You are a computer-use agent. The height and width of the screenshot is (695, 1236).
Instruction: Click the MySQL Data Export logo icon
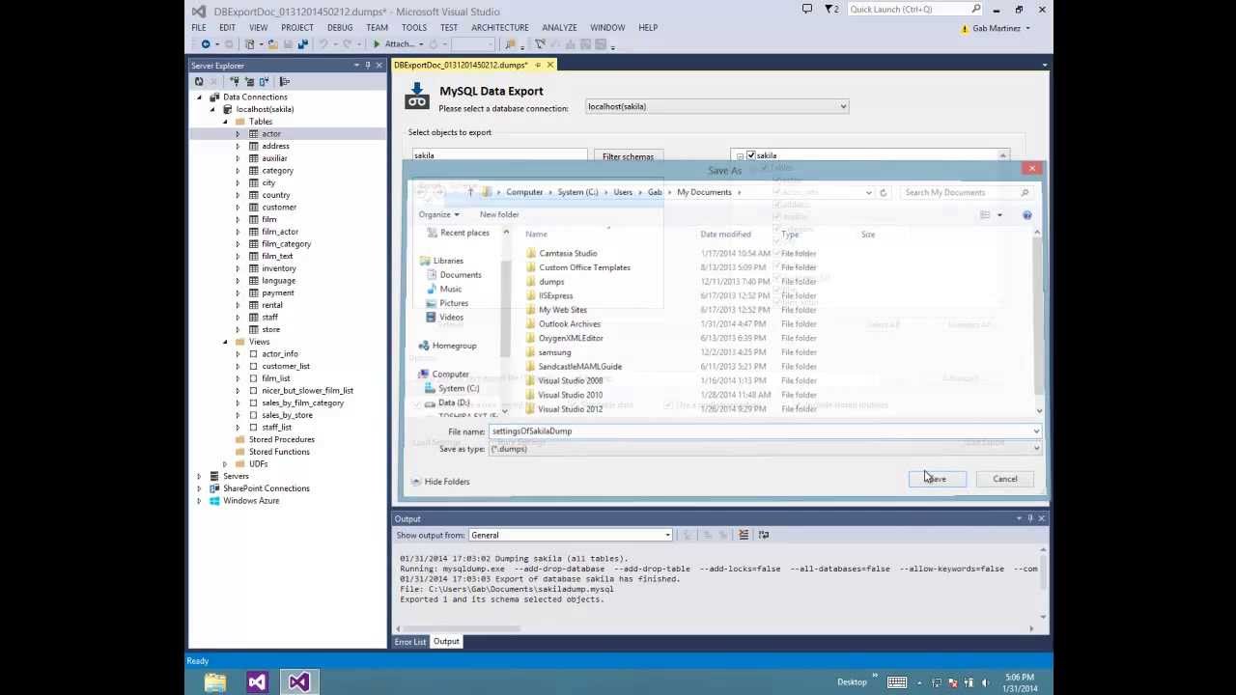pos(416,97)
